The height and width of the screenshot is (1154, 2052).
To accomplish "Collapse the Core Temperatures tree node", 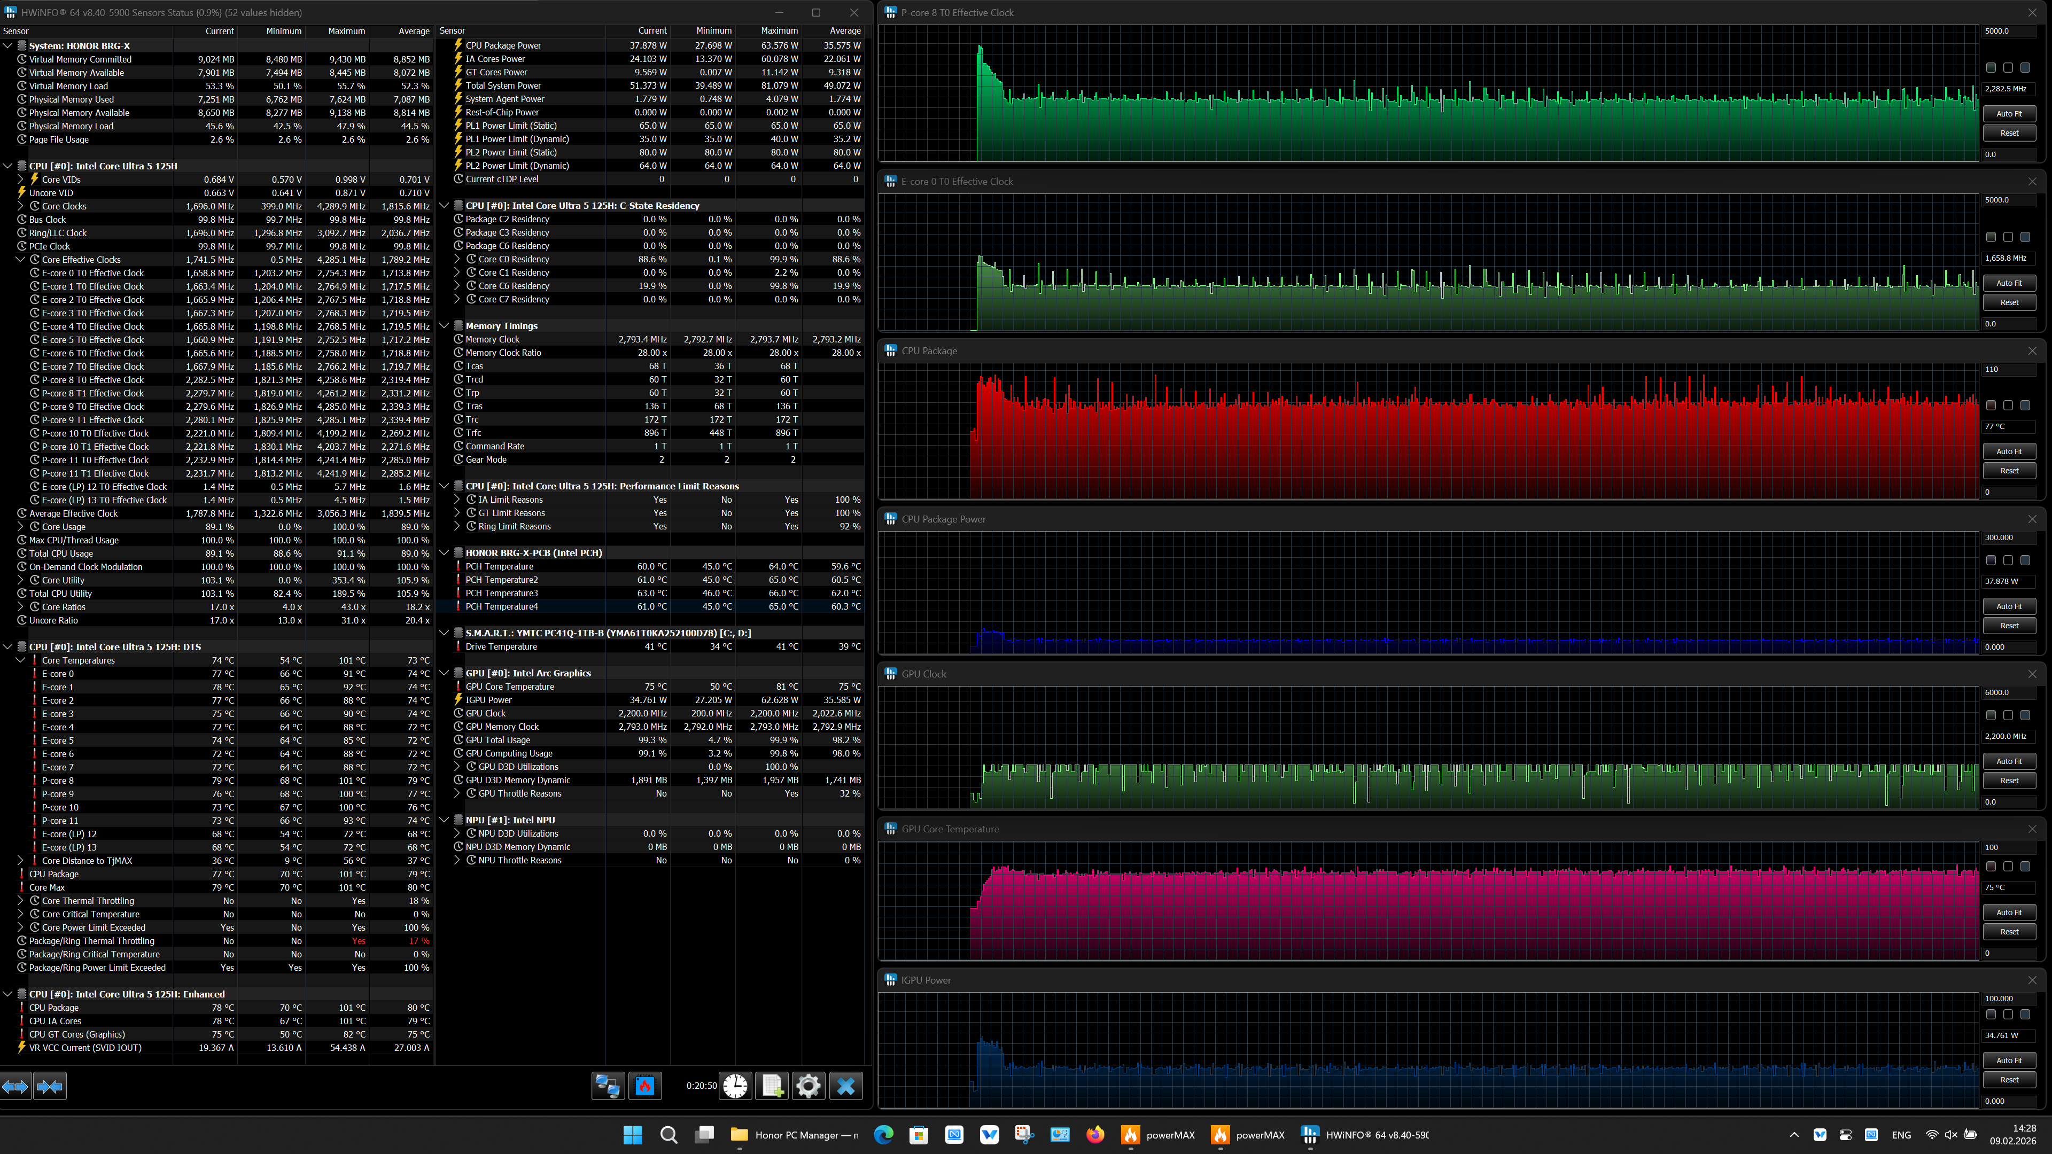I will (21, 660).
